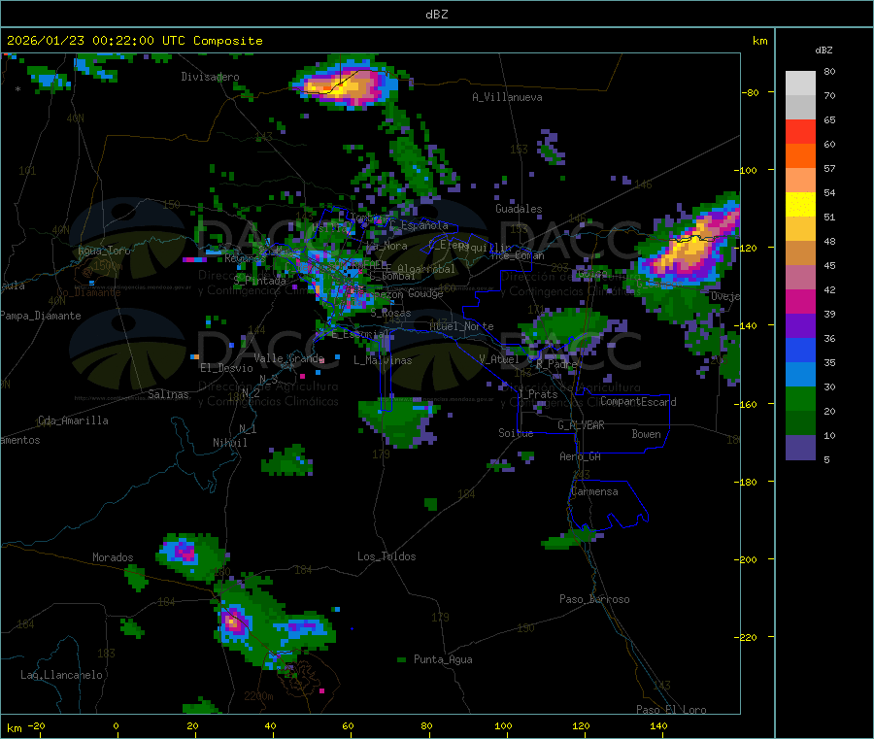Click the UTC Composite timestamp text
The height and width of the screenshot is (739, 874).
(x=134, y=41)
